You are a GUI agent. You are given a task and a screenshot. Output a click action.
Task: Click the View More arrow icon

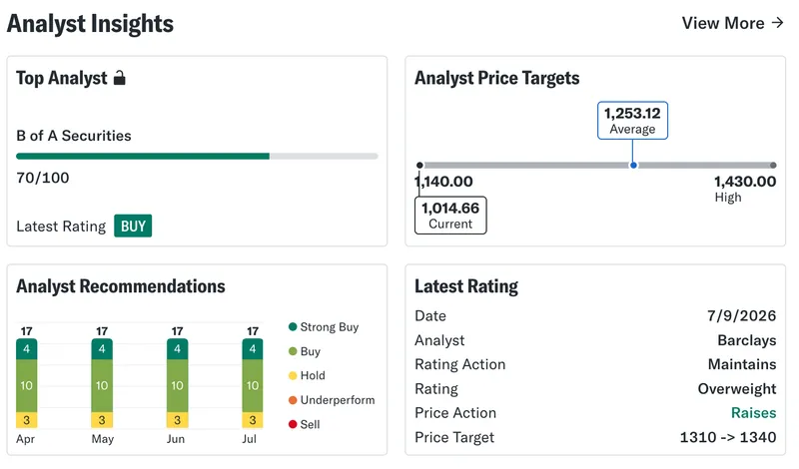coord(777,23)
